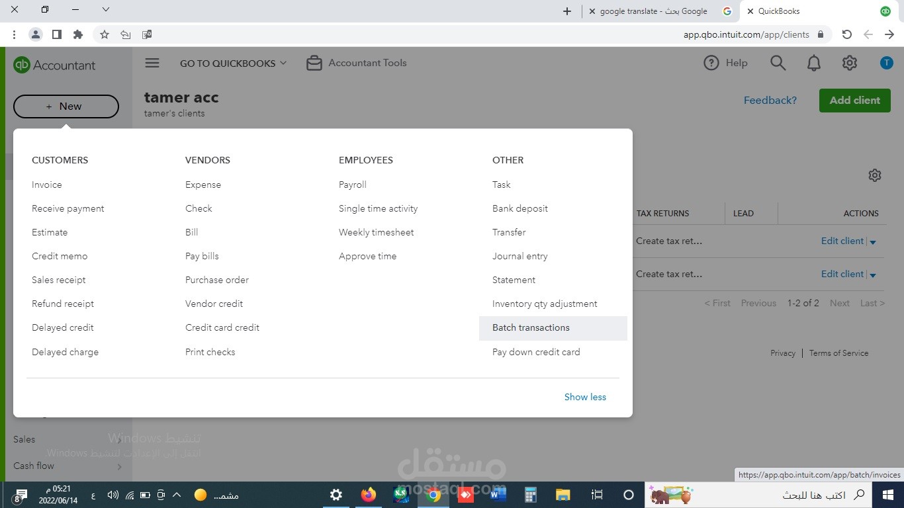Select Purchase order under Vendors
The image size is (904, 508).
[217, 280]
